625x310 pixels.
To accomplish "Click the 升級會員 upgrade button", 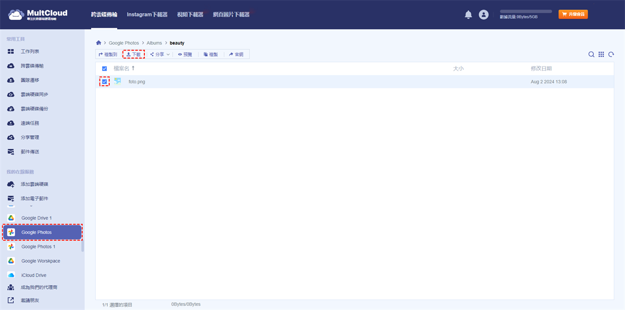I will 573,14.
